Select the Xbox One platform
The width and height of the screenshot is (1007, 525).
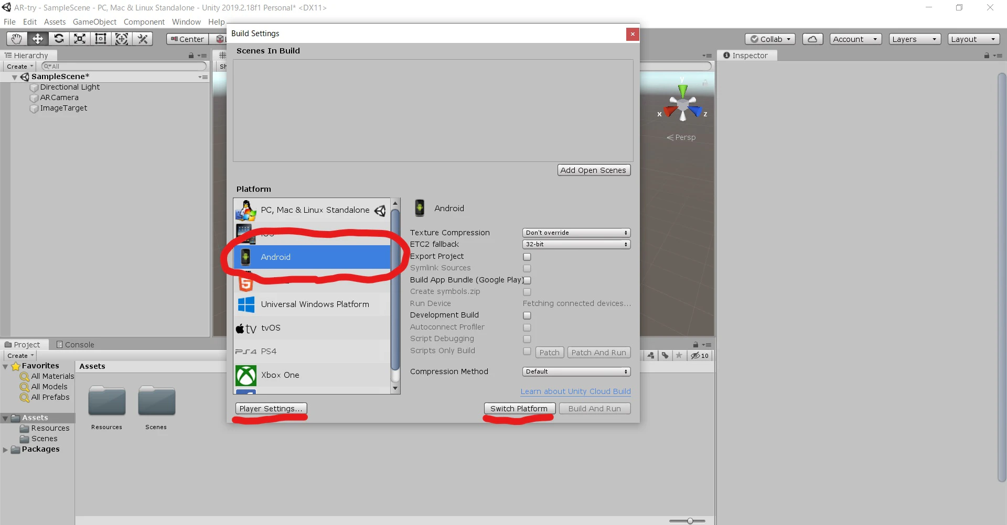(313, 375)
